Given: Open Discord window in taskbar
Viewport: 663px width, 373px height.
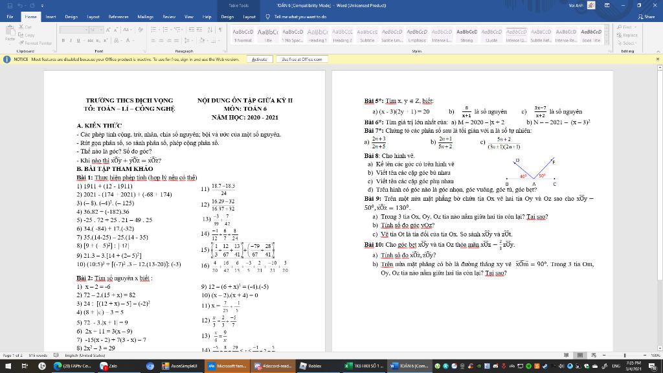Looking at the screenshot, I should (x=273, y=367).
